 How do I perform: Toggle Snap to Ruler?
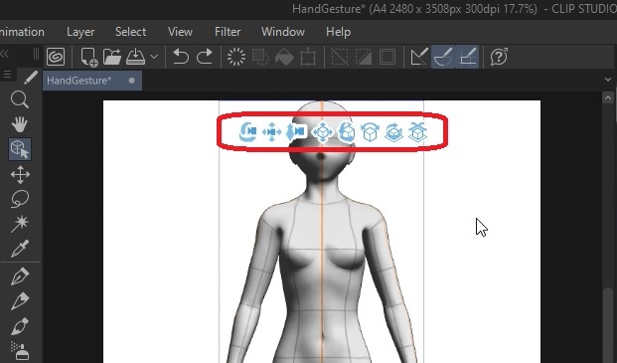tap(419, 57)
